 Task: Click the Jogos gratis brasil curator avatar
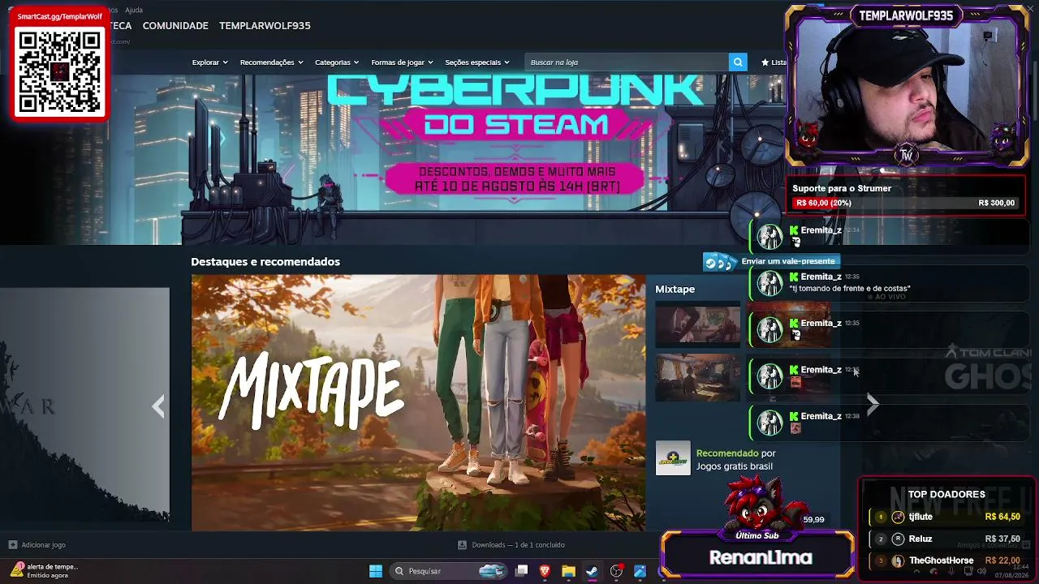click(x=673, y=458)
